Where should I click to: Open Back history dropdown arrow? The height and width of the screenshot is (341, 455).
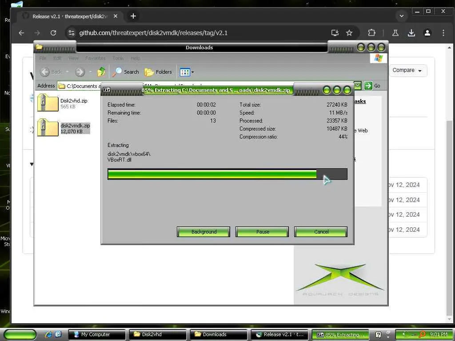tap(68, 72)
